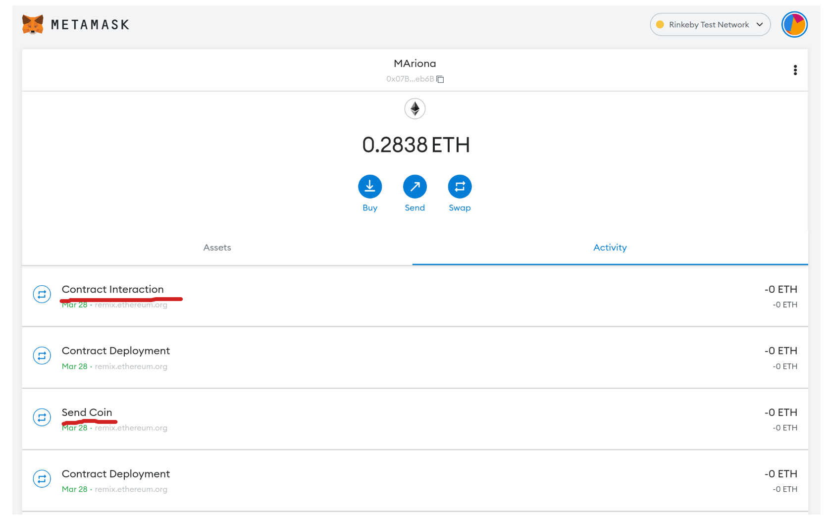
Task: Select the Swap icon
Action: 460,187
